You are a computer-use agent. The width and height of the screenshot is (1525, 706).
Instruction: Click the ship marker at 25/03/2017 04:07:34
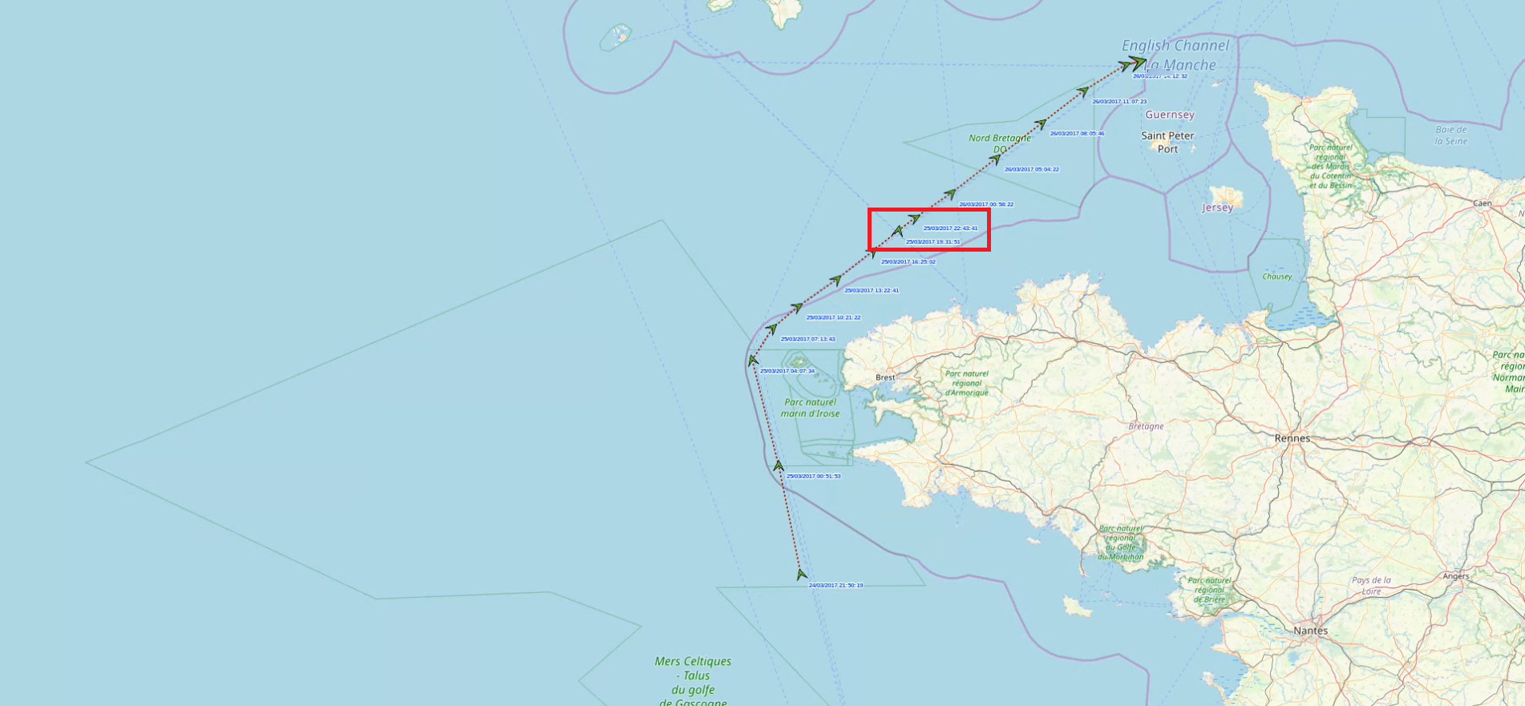click(753, 361)
